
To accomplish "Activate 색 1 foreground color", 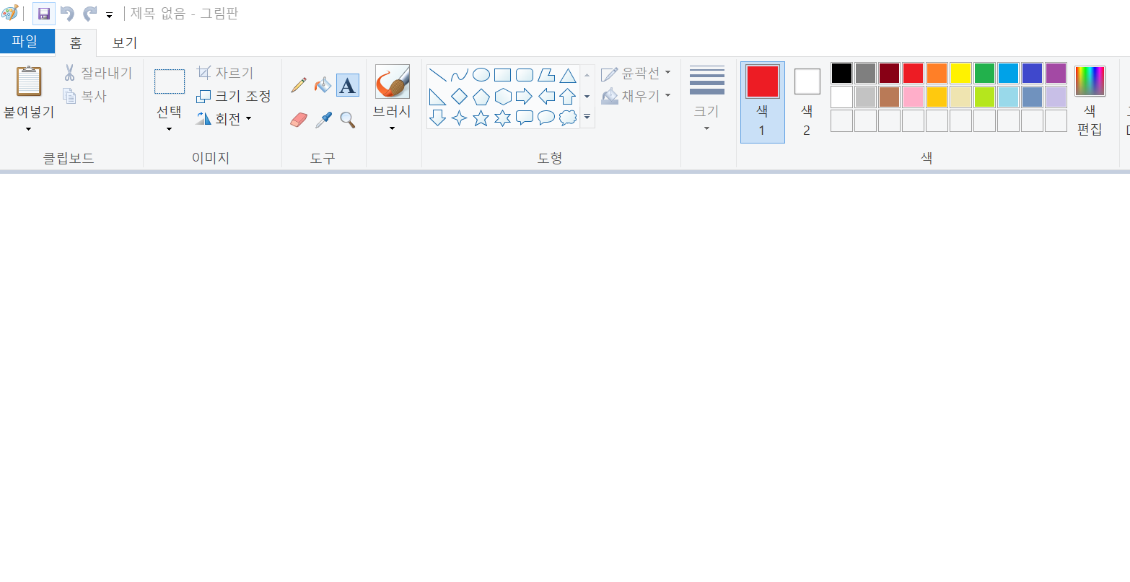I will coord(762,102).
